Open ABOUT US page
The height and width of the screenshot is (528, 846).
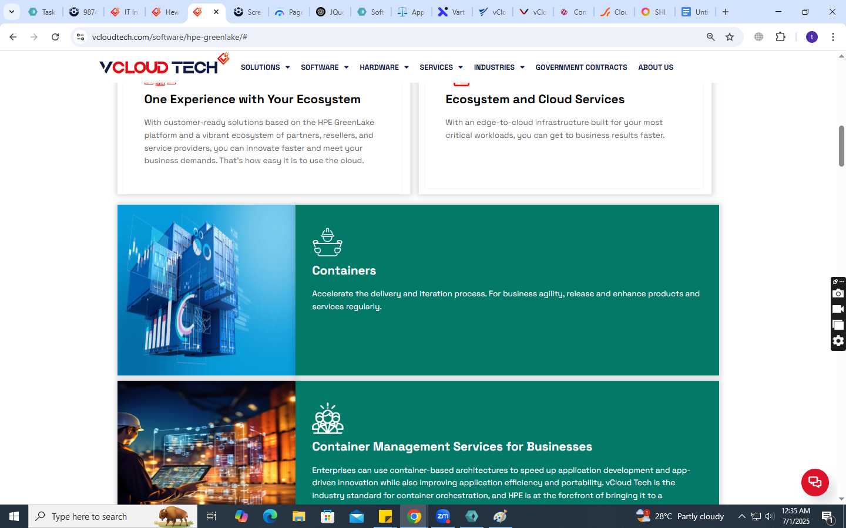pyautogui.click(x=656, y=67)
